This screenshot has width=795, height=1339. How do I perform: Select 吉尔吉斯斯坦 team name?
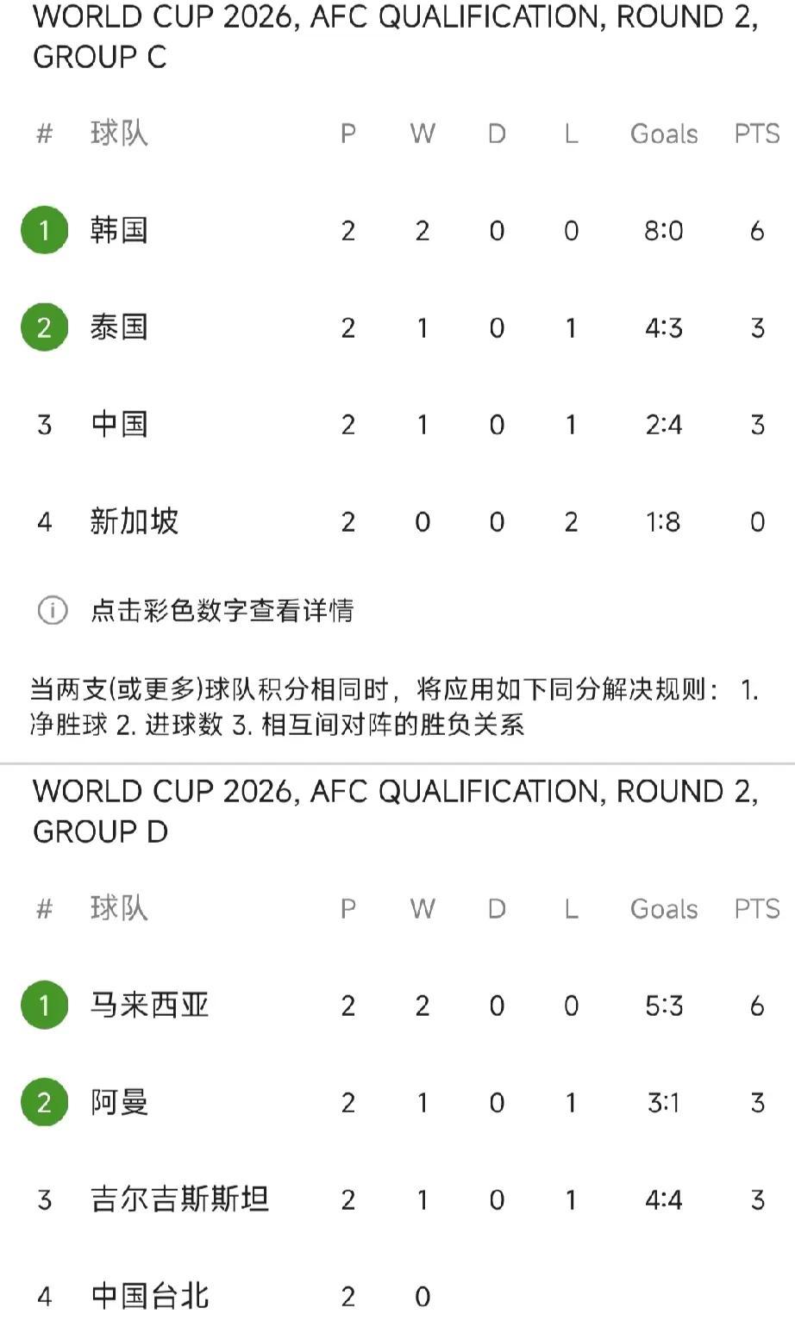179,1199
